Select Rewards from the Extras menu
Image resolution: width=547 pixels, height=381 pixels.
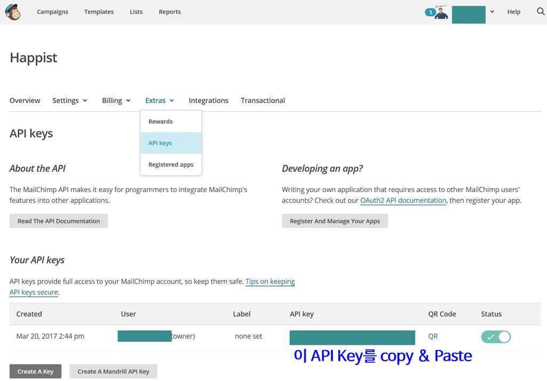pos(160,121)
